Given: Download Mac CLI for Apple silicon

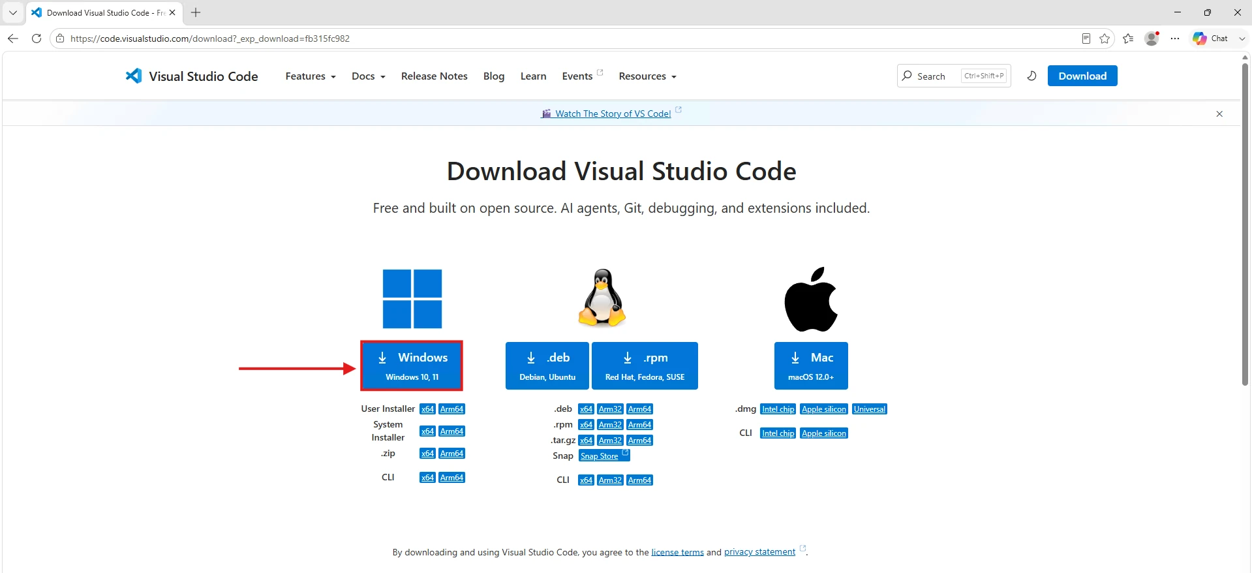Looking at the screenshot, I should point(824,433).
